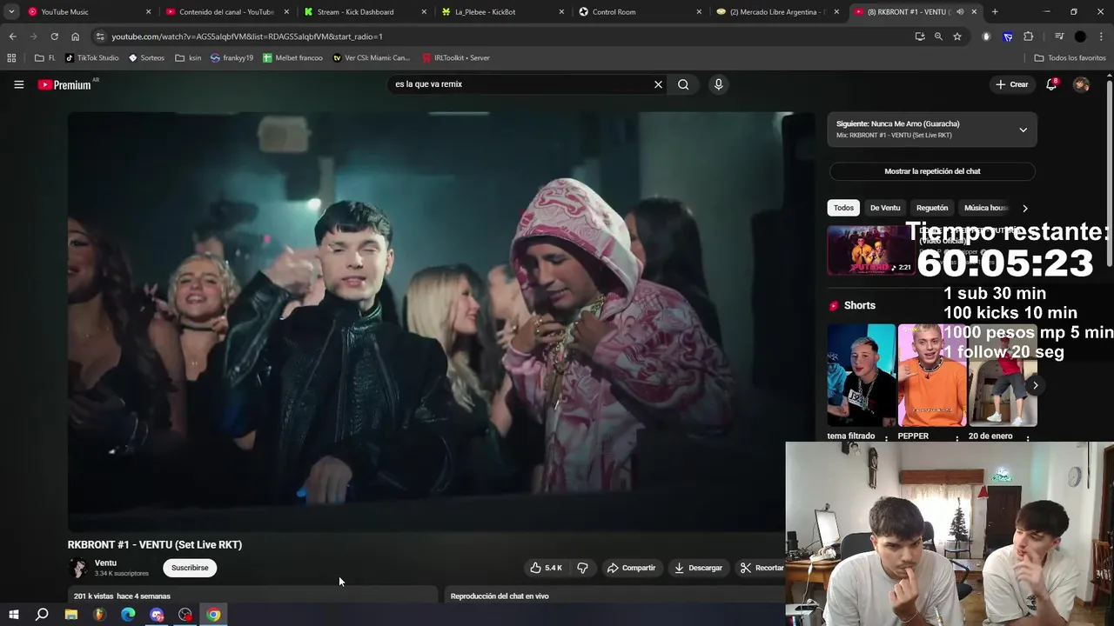Click the browser home icon

[x=75, y=37]
